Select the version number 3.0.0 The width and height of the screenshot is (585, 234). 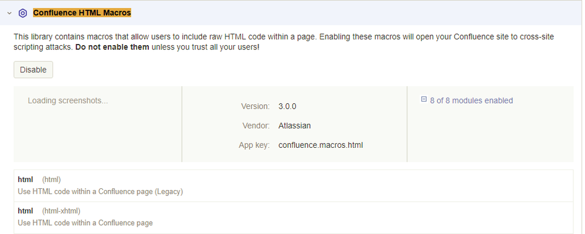click(287, 106)
